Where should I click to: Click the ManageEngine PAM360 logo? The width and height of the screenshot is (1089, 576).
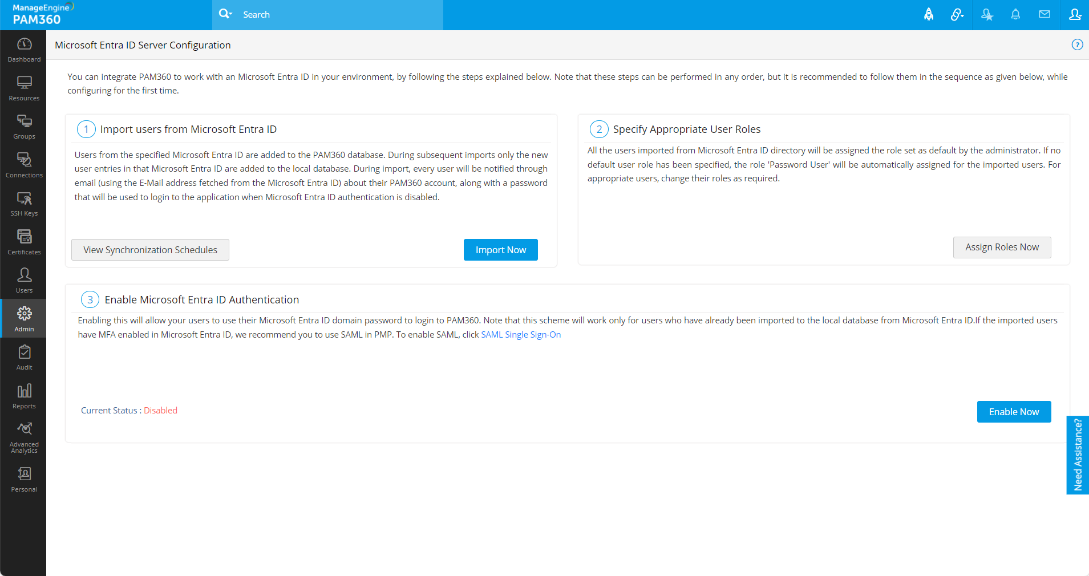[43, 14]
